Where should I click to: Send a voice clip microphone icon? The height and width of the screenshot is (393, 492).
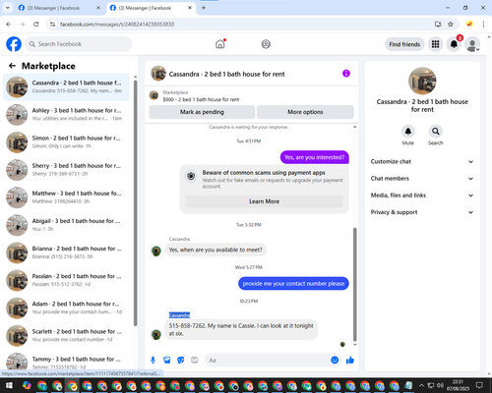153,361
